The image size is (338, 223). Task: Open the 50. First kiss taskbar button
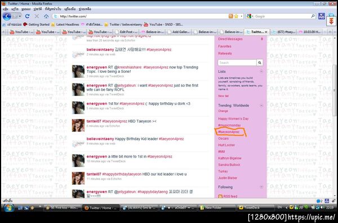coord(63,208)
